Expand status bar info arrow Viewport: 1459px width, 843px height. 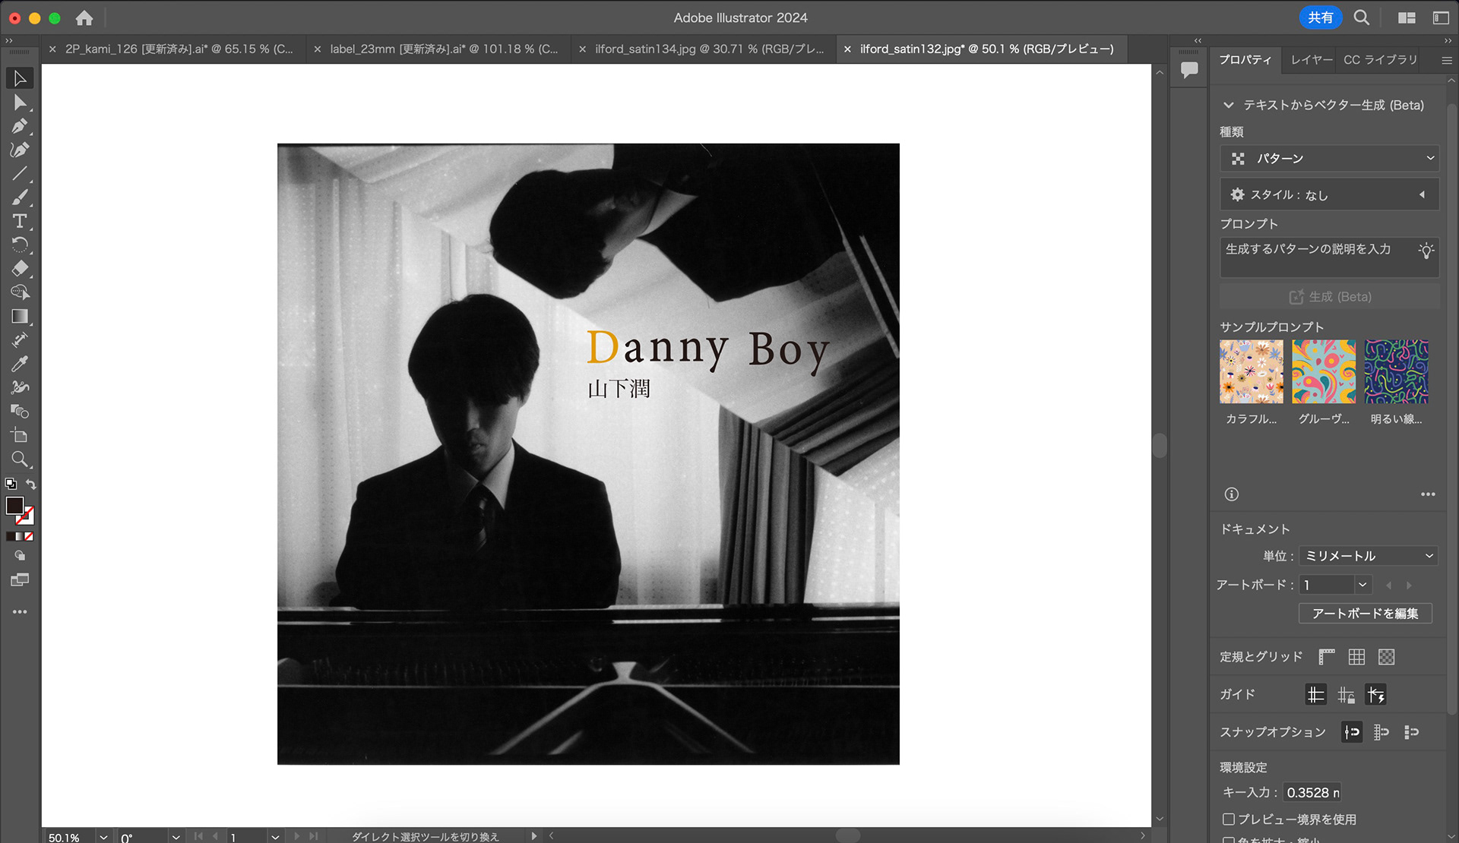(534, 836)
